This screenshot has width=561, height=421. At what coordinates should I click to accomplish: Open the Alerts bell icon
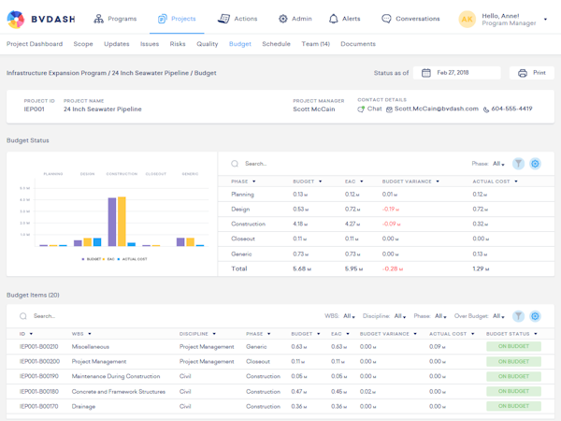(334, 19)
